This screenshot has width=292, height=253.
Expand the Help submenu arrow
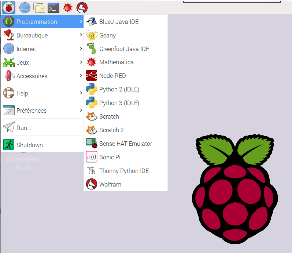[81, 93]
